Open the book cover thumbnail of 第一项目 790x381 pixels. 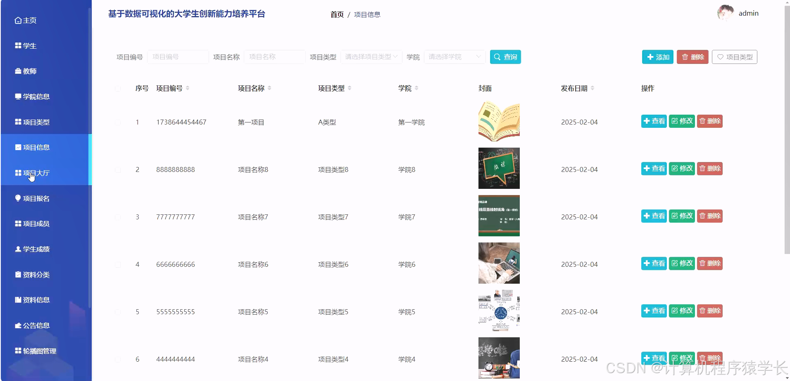[499, 122]
